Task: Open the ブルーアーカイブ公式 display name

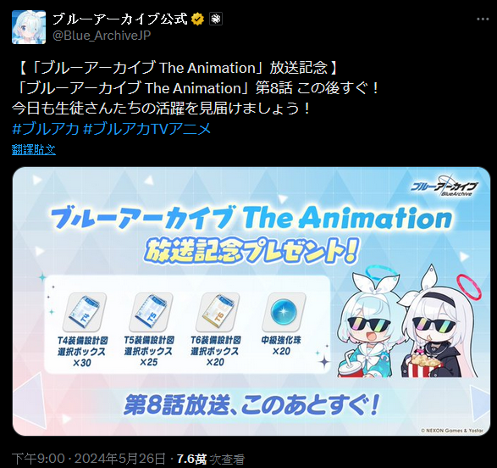Action: (120, 19)
